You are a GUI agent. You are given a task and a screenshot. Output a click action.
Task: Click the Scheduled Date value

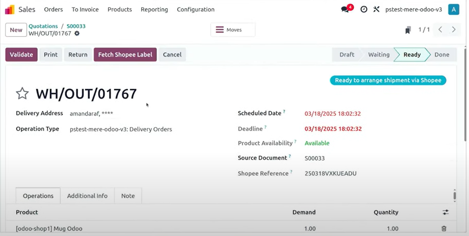click(x=333, y=114)
